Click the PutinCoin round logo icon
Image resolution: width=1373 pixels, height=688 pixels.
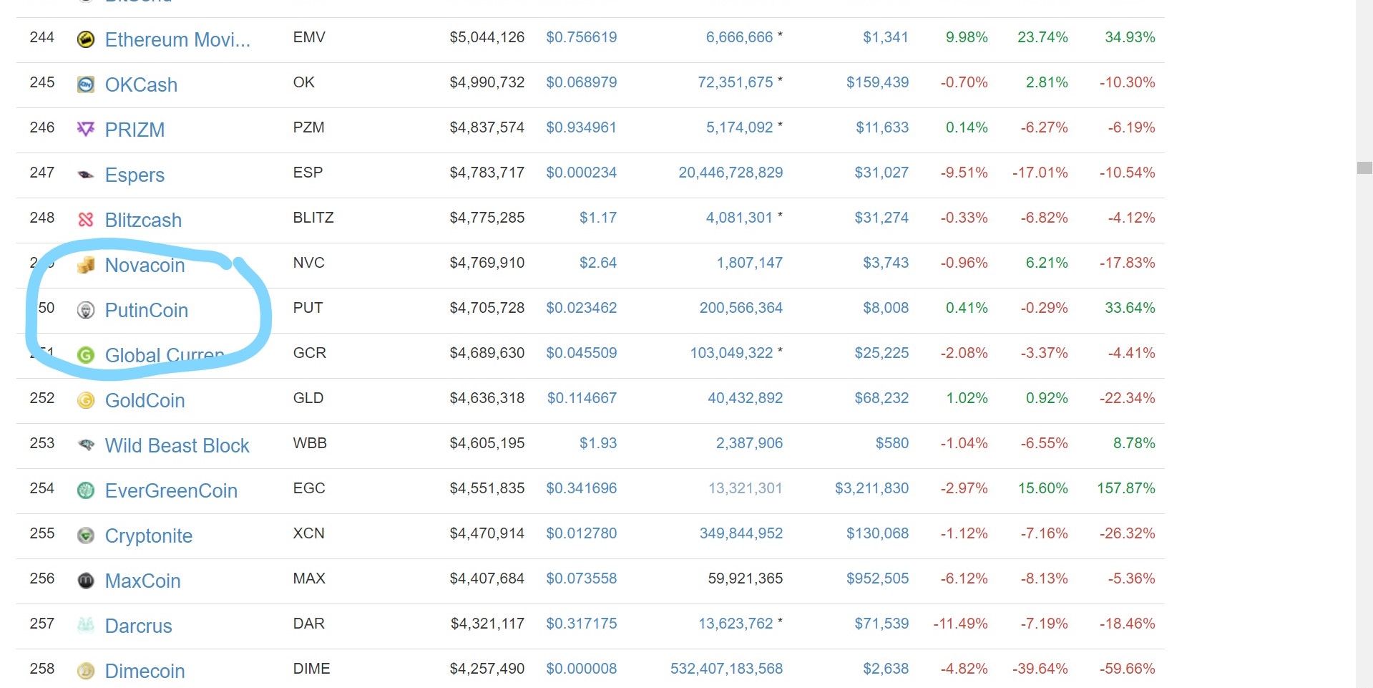[86, 310]
